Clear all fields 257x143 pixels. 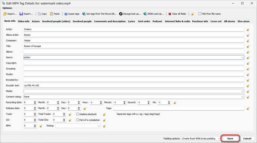pos(177,14)
